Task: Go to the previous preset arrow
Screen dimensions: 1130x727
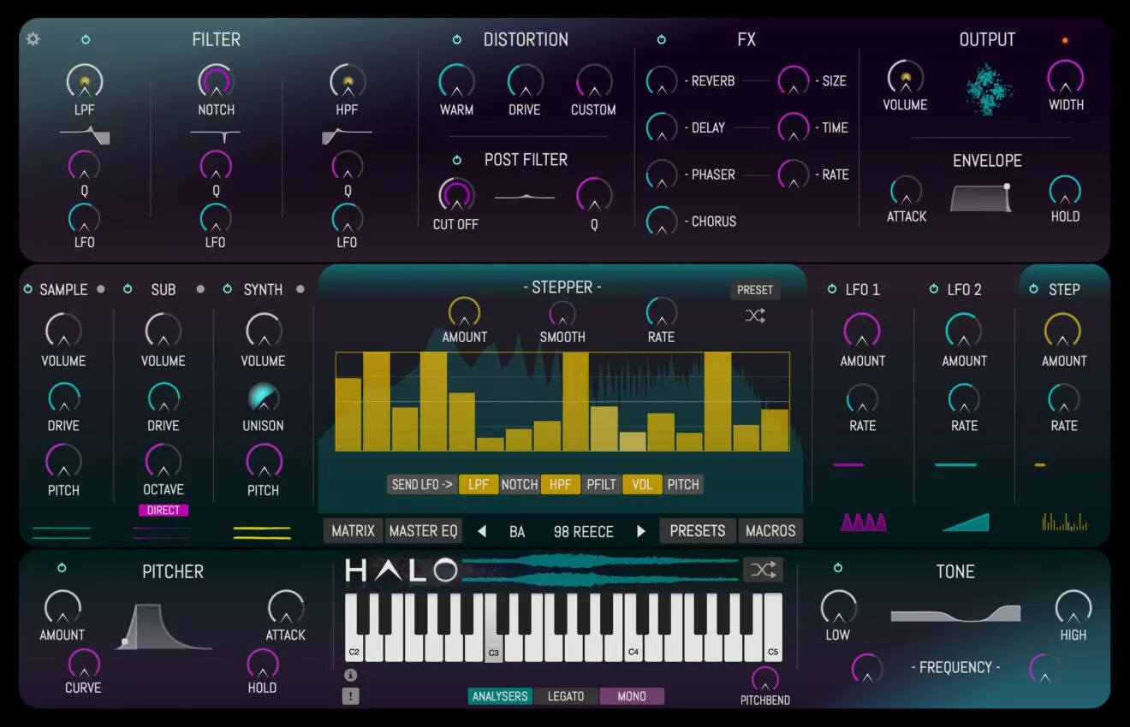Action: pyautogui.click(x=482, y=531)
